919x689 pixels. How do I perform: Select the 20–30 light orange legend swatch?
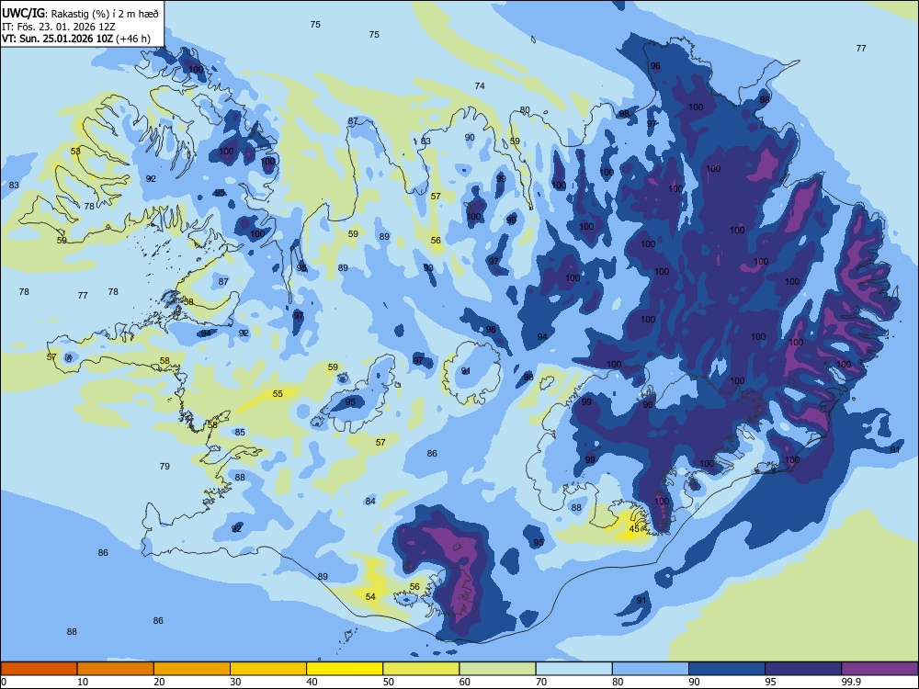[x=192, y=669]
